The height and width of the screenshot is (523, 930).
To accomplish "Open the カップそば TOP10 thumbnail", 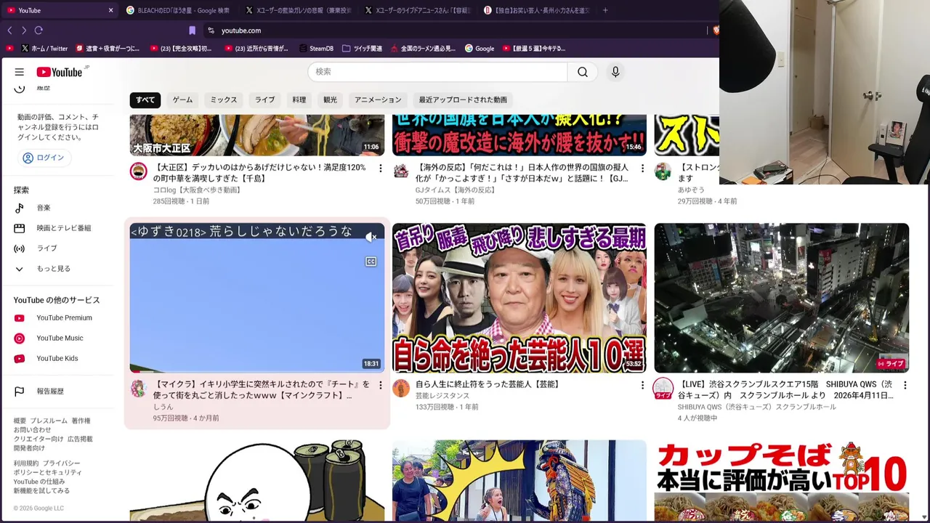I will [x=781, y=481].
